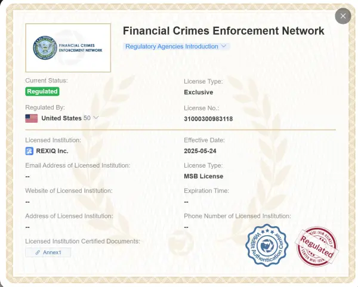Viewport: 358px width, 287px height.
Task: Click the chevron beside United States 50
Action: 96,118
